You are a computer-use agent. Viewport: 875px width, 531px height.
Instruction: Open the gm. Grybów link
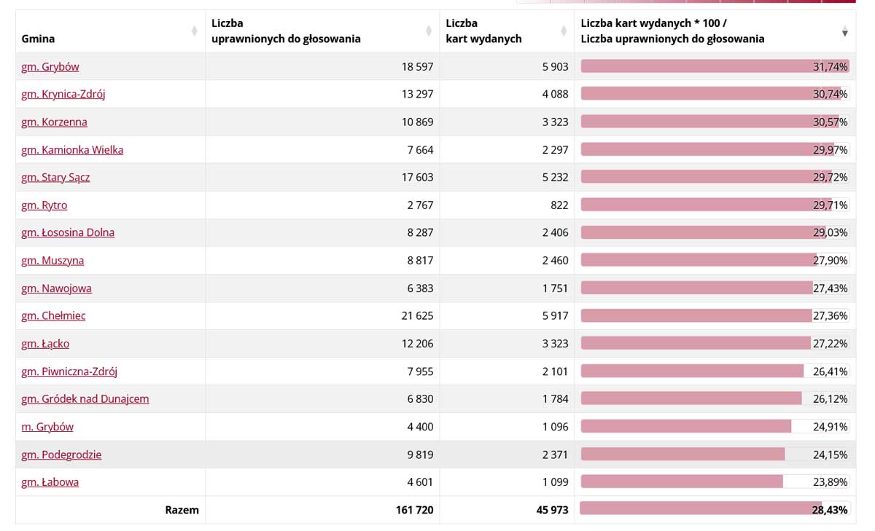(50, 66)
